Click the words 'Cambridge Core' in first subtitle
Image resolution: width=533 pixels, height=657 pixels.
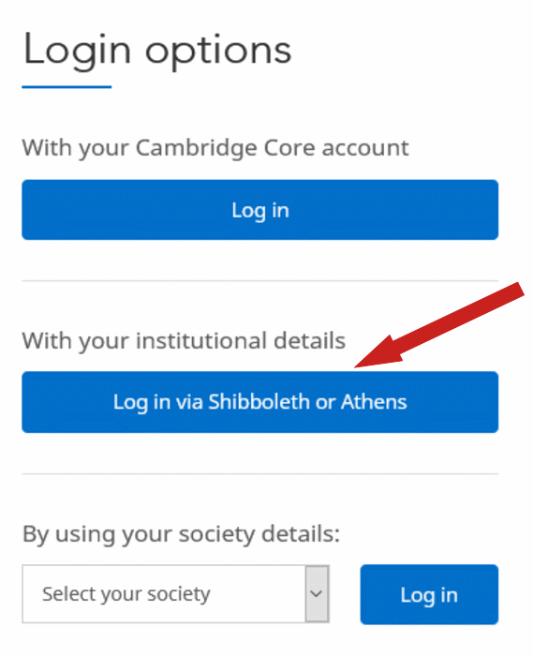point(225,148)
